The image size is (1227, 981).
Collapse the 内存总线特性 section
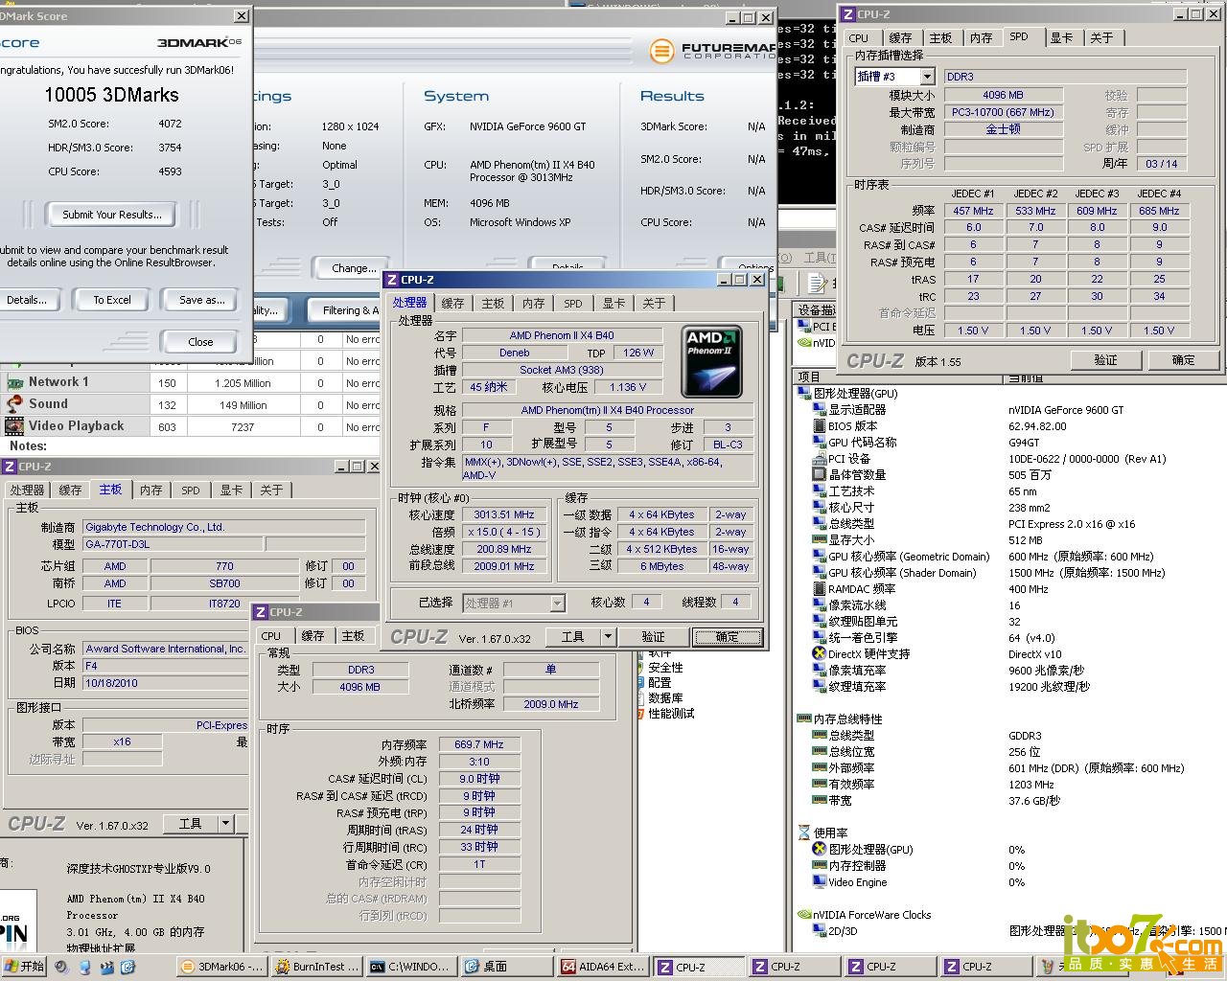[804, 719]
